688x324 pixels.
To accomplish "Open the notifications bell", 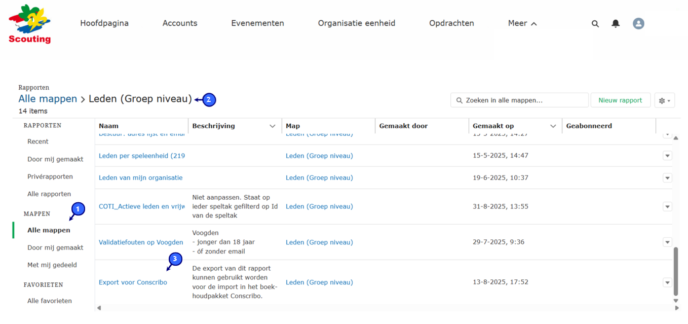I will point(616,24).
